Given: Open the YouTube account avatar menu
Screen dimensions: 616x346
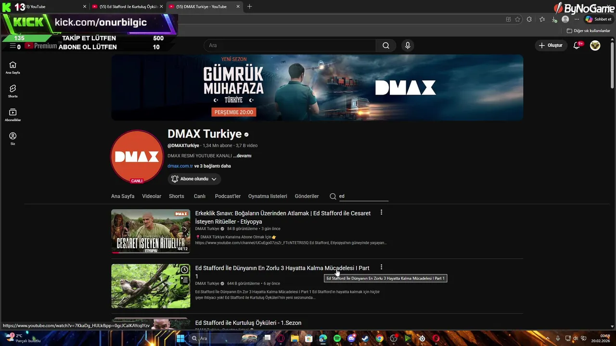Looking at the screenshot, I should (595, 46).
